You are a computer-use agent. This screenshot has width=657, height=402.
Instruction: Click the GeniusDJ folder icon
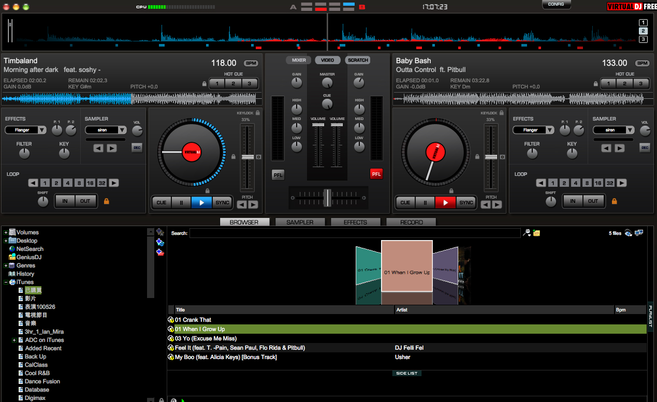pyautogui.click(x=12, y=257)
